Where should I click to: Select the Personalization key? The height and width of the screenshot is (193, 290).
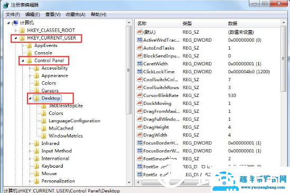click(x=58, y=181)
